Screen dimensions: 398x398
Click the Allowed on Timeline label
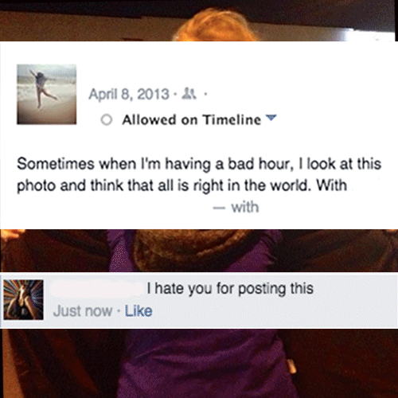(x=192, y=120)
